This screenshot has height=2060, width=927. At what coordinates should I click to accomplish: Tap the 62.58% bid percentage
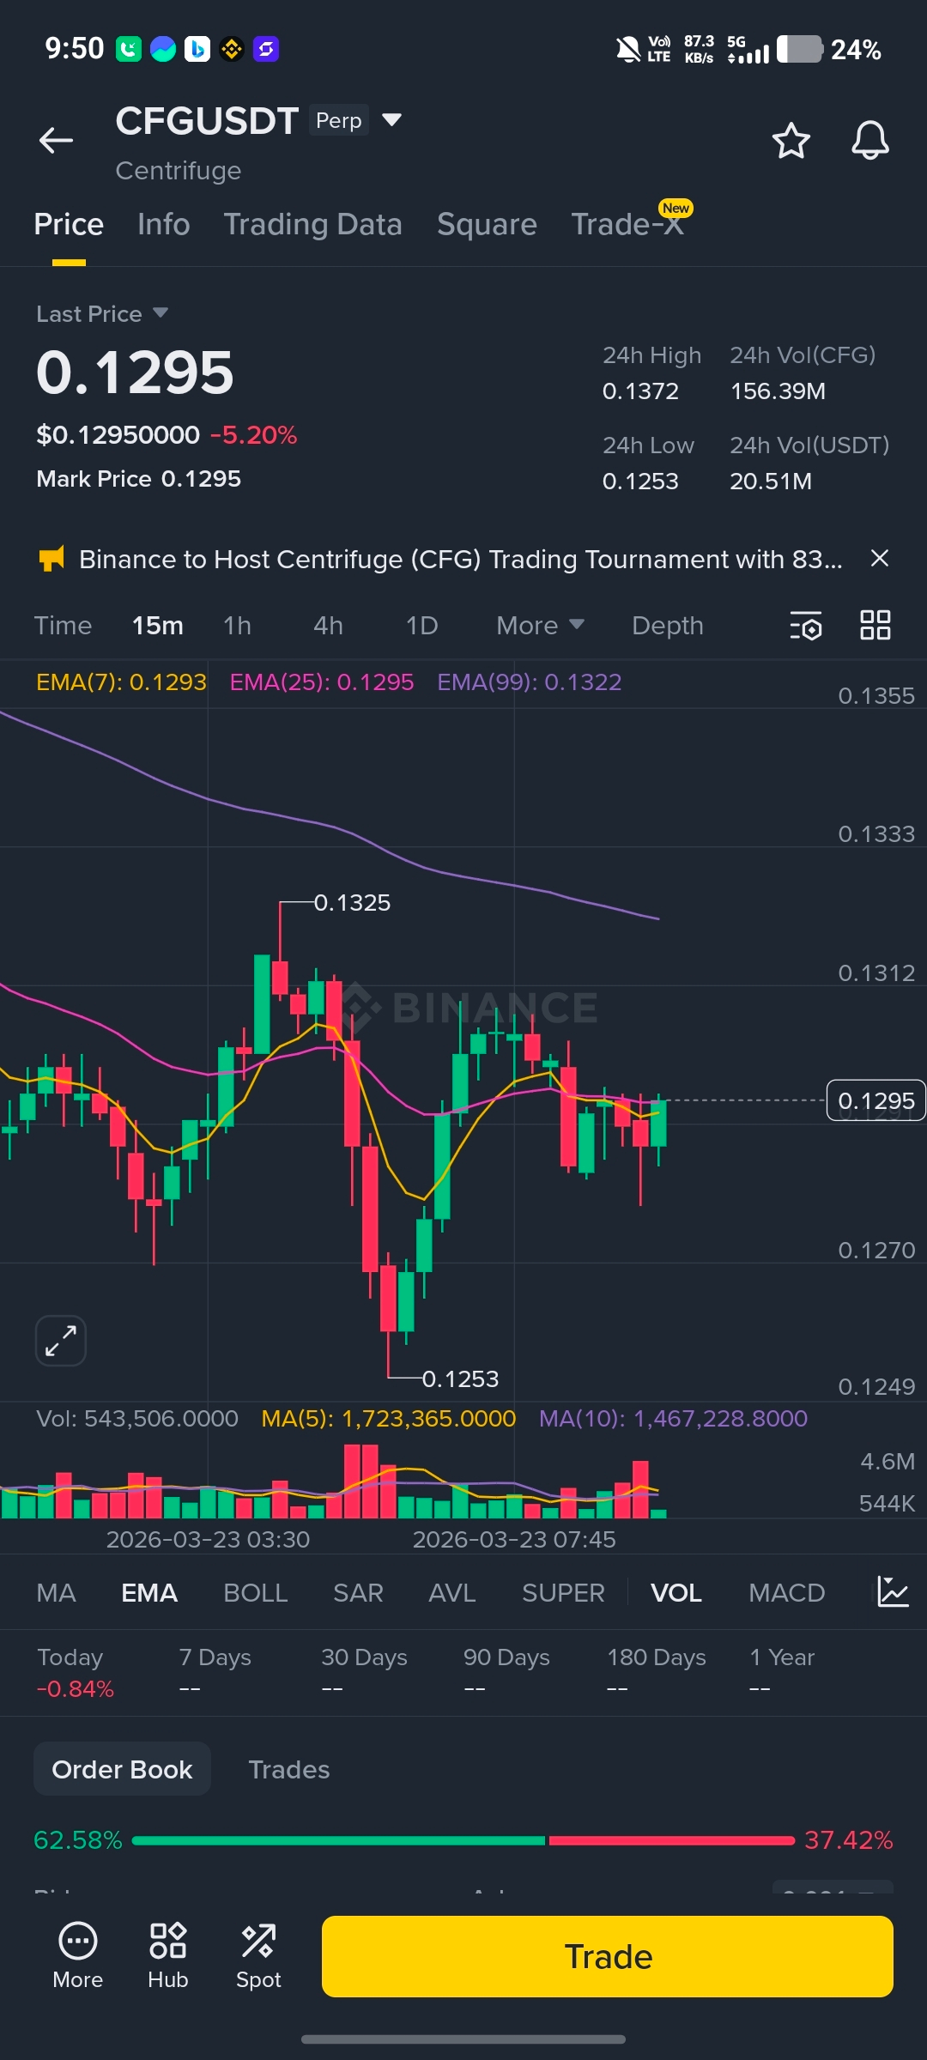click(78, 1840)
